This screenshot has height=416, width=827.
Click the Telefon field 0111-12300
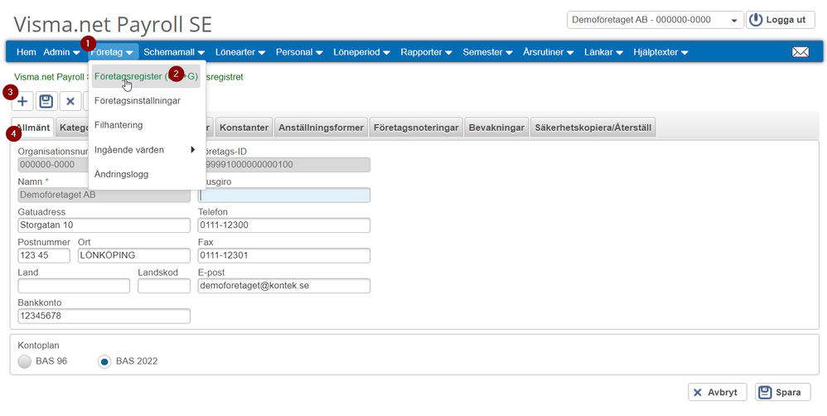283,225
